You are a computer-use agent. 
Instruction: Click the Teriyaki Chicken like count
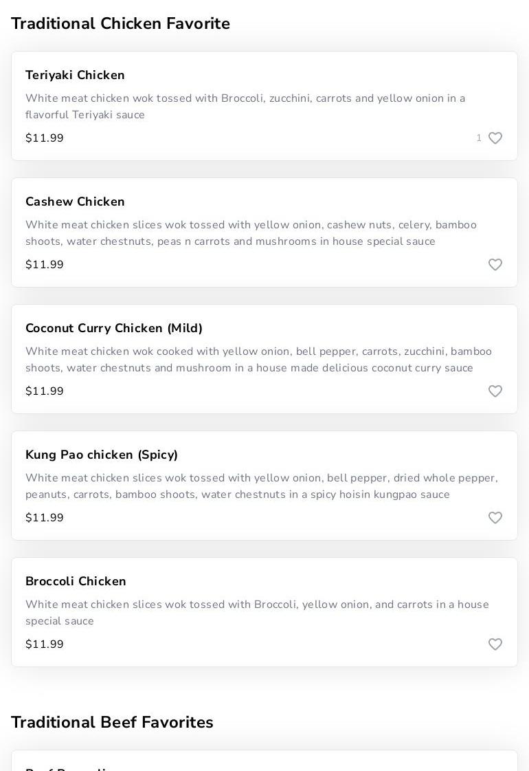pos(479,138)
